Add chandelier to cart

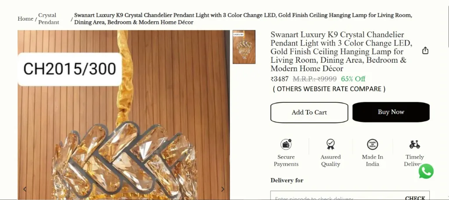point(309,112)
